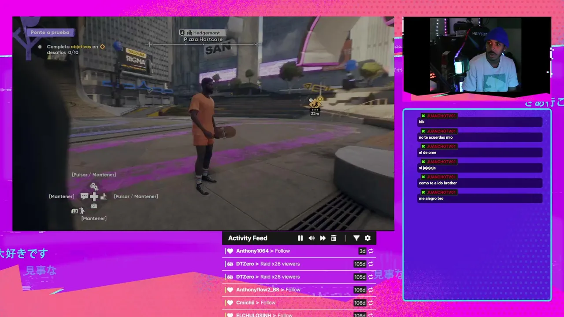Mute alert sounds in Activity Feed
564x317 pixels.
tap(312, 238)
